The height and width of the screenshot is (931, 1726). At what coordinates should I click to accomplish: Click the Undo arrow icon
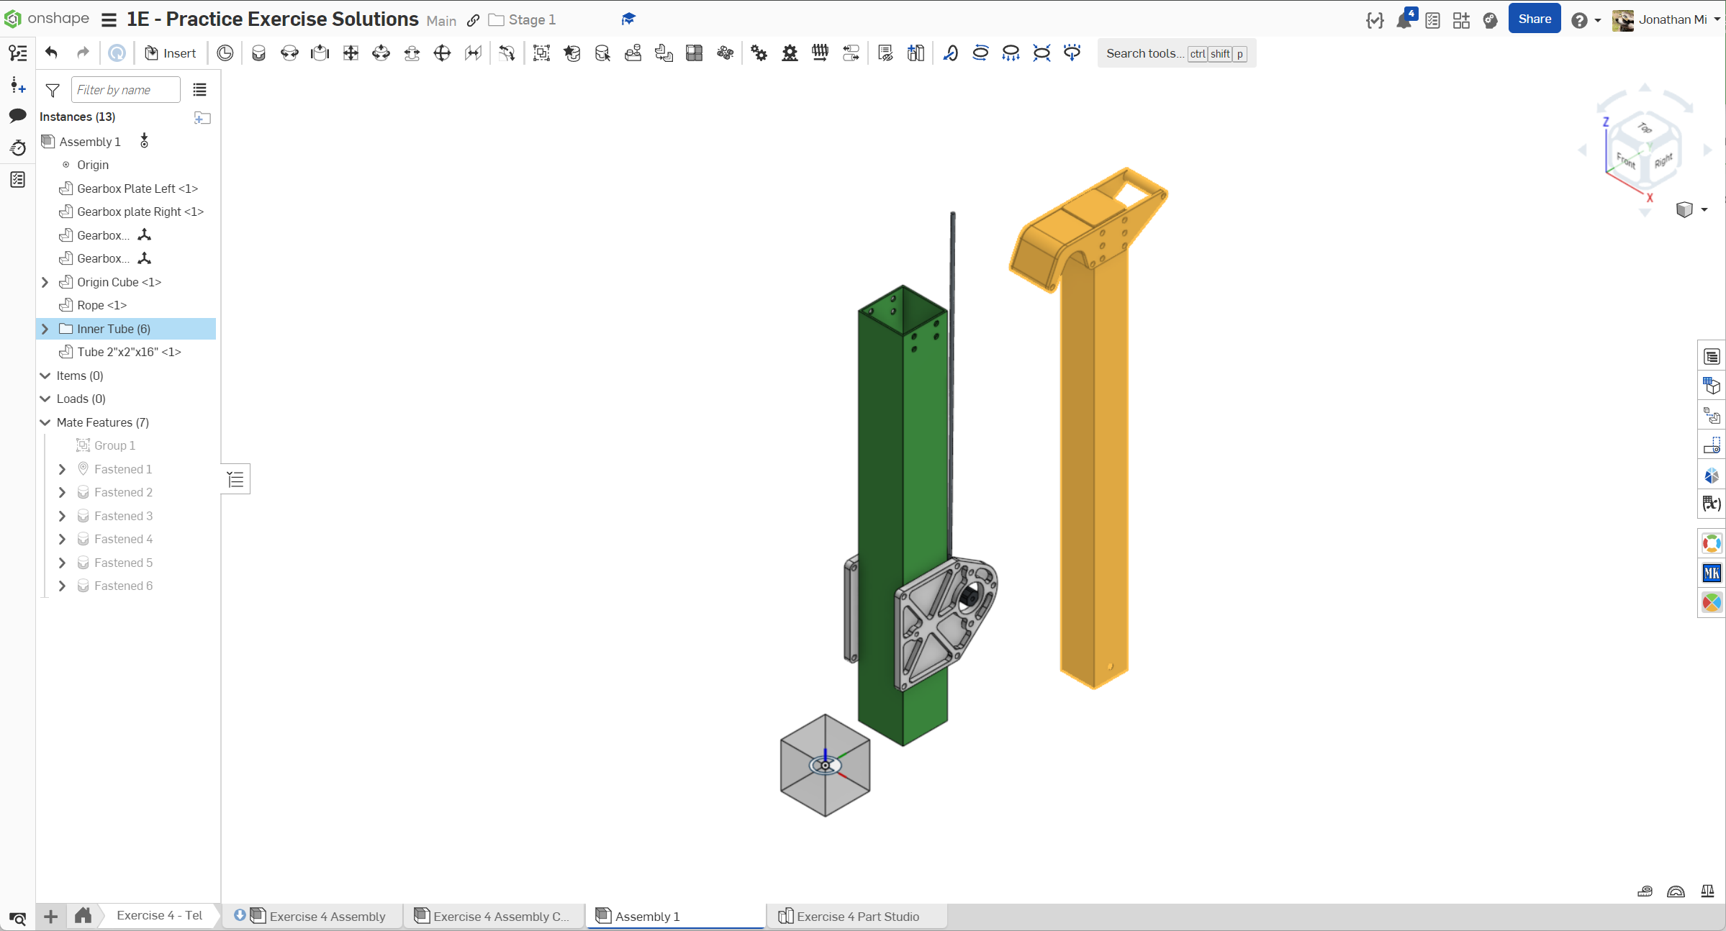[51, 53]
